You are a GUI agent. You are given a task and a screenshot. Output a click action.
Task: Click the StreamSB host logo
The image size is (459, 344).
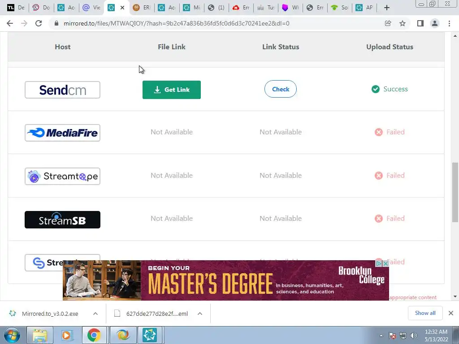point(62,219)
